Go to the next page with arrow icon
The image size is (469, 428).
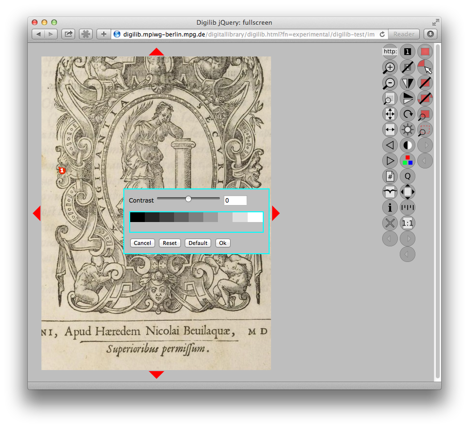pos(389,161)
